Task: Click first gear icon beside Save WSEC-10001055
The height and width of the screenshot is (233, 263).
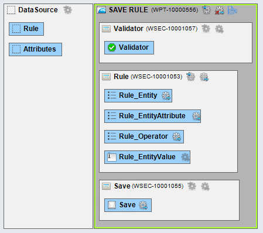Action: click(x=192, y=186)
